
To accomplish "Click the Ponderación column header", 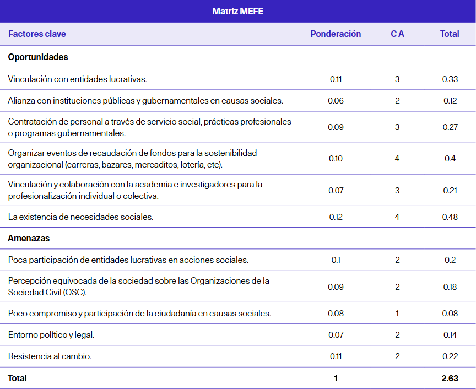I will coord(336,34).
